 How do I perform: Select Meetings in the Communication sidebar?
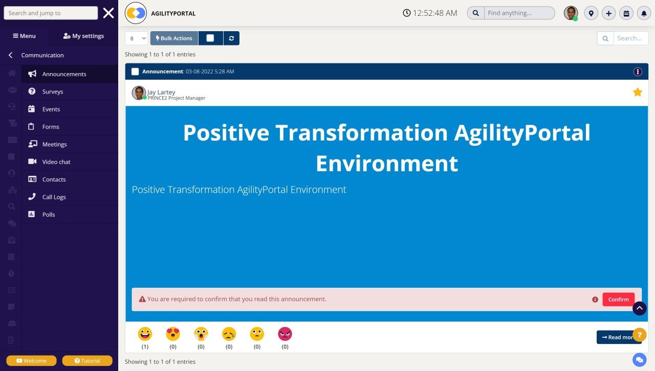32,144
